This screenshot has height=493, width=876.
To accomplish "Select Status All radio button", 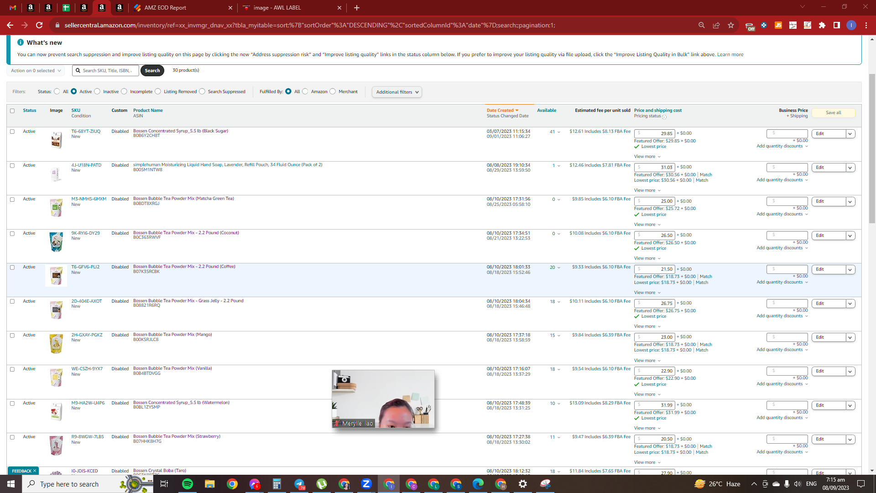I will (57, 91).
